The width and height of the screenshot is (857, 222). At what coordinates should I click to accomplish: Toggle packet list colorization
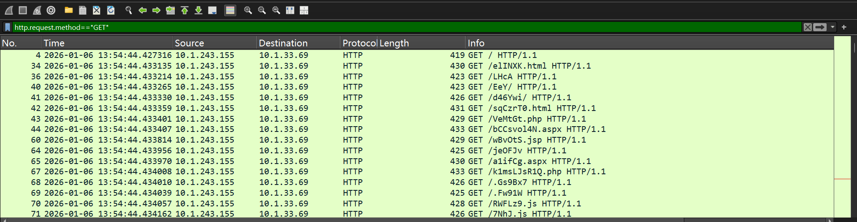coord(230,10)
